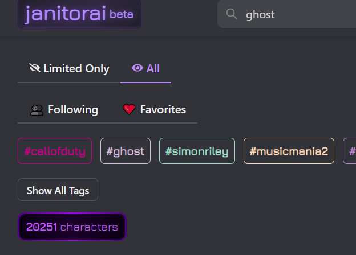This screenshot has height=255, width=356.
Task: Click the crossed-eye icon beside Limited Only
Action: click(x=35, y=68)
